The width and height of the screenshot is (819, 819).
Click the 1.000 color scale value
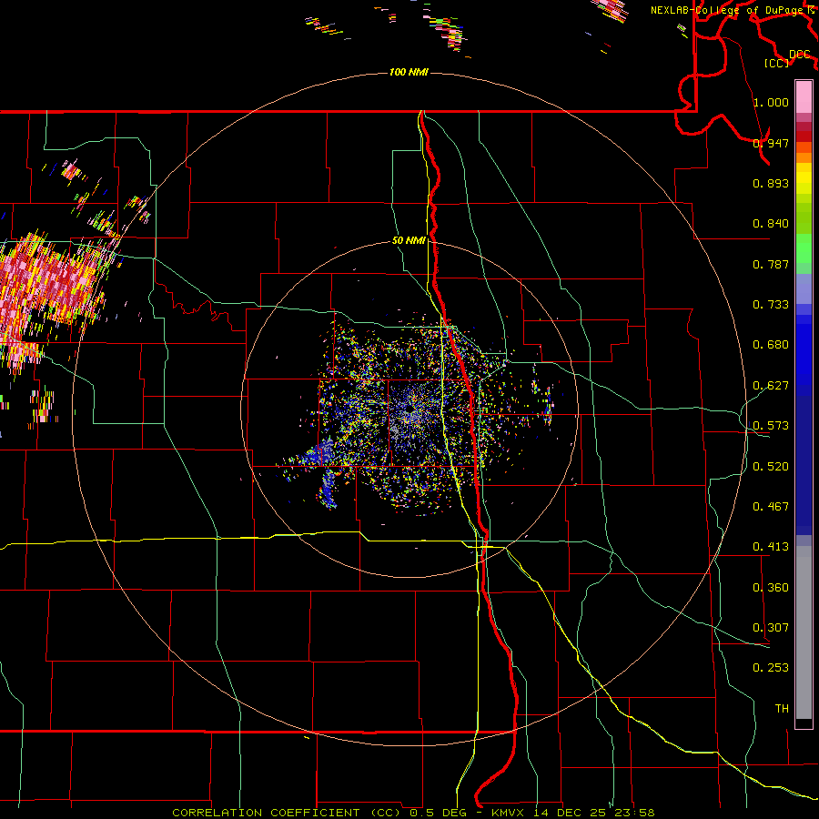click(771, 102)
